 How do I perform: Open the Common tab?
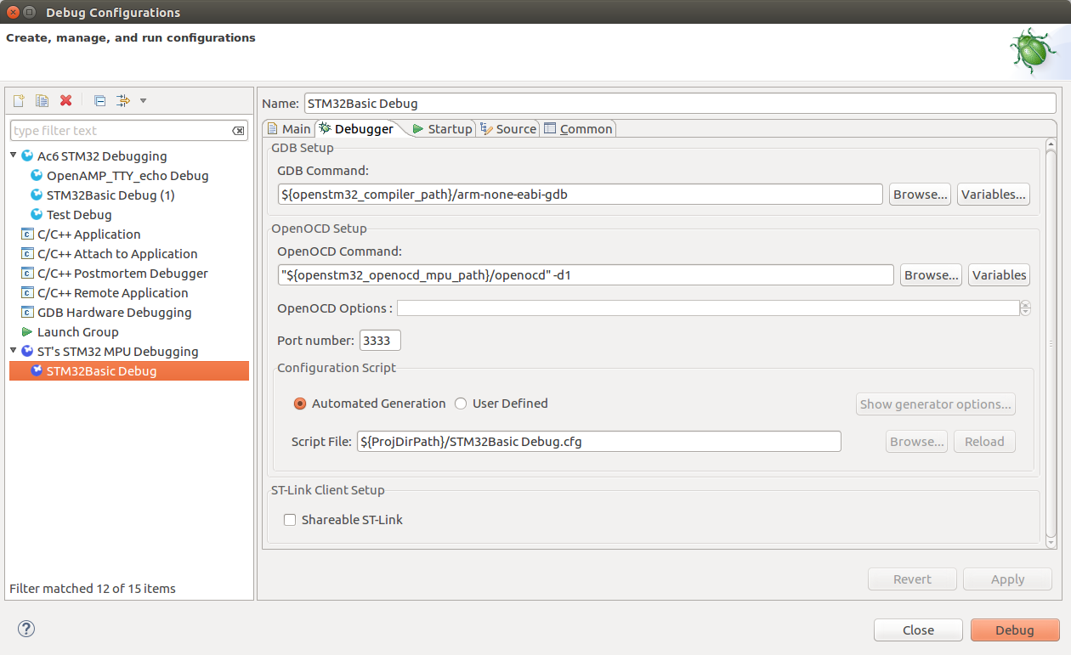click(x=578, y=129)
